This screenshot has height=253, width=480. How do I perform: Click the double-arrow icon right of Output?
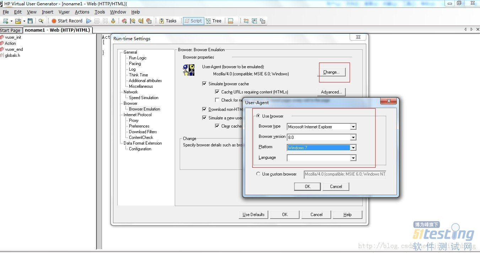[246, 21]
